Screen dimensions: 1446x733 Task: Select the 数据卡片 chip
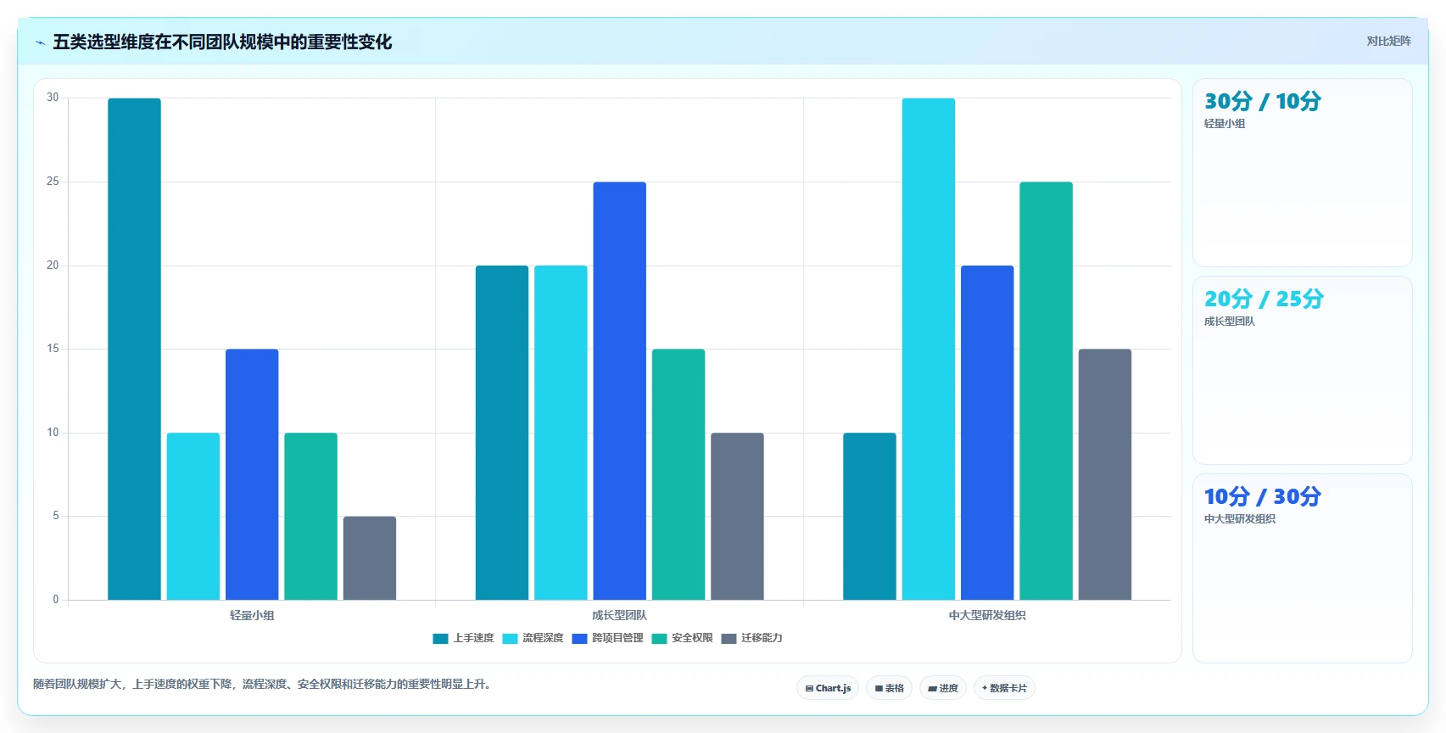(x=1004, y=688)
